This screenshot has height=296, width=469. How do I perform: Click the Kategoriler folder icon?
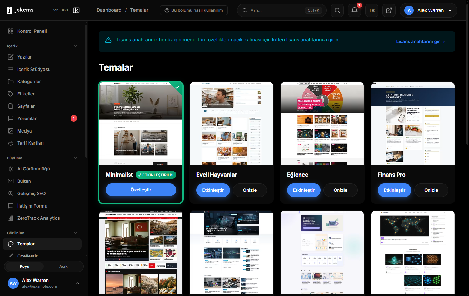point(11,82)
